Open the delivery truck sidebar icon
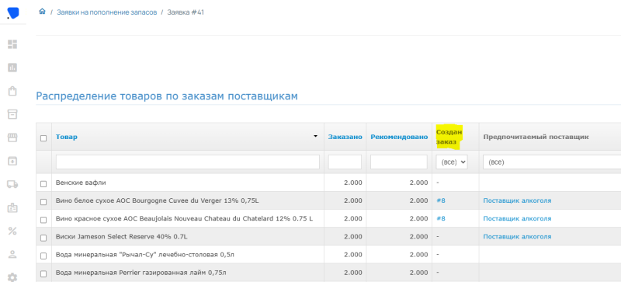621x282 pixels. (x=12, y=184)
